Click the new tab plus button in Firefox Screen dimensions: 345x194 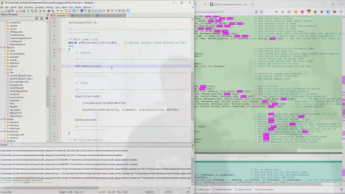(x=252, y=4)
